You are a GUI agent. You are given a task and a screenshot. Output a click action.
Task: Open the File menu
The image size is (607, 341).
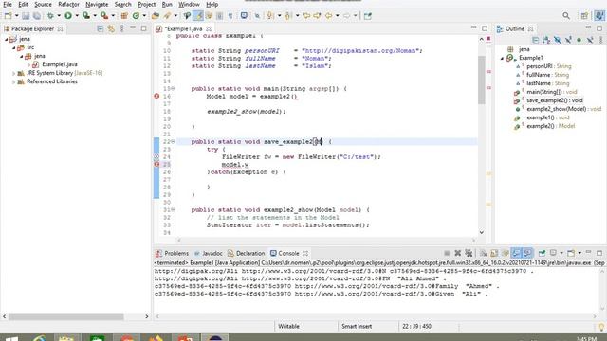point(8,4)
